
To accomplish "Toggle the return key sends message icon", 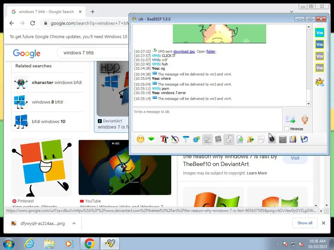I will (229, 139).
